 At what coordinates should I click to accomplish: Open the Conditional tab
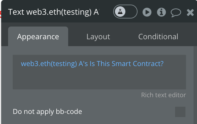pyautogui.click(x=158, y=37)
